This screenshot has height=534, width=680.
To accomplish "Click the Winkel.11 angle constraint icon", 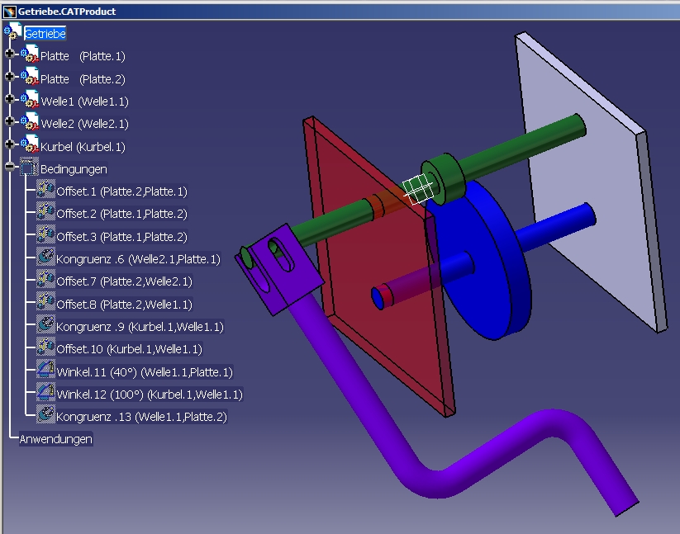I will tap(45, 370).
